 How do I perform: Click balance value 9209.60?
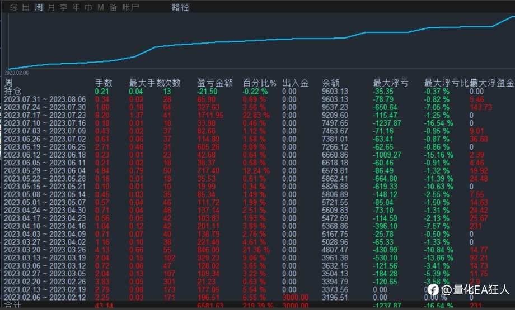335,115
